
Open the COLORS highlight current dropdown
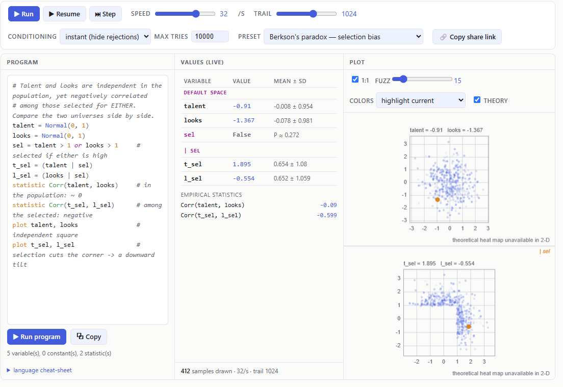tap(420, 100)
